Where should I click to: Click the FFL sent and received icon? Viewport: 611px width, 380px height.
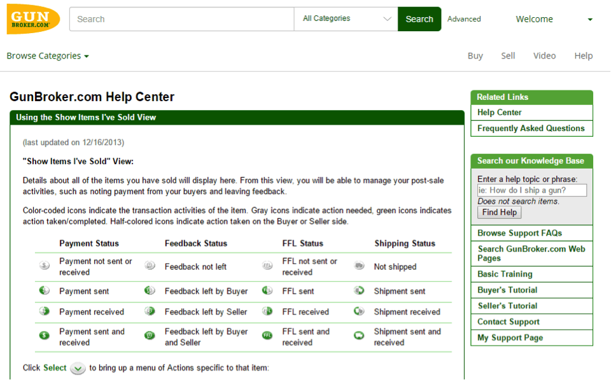coord(267,335)
